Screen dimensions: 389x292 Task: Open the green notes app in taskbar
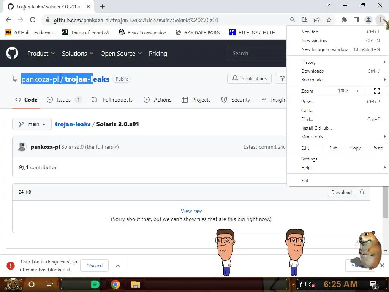[x=95, y=284]
